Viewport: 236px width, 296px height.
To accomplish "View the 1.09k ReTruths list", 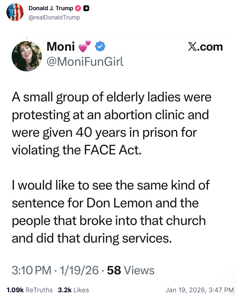I will click(x=30, y=290).
